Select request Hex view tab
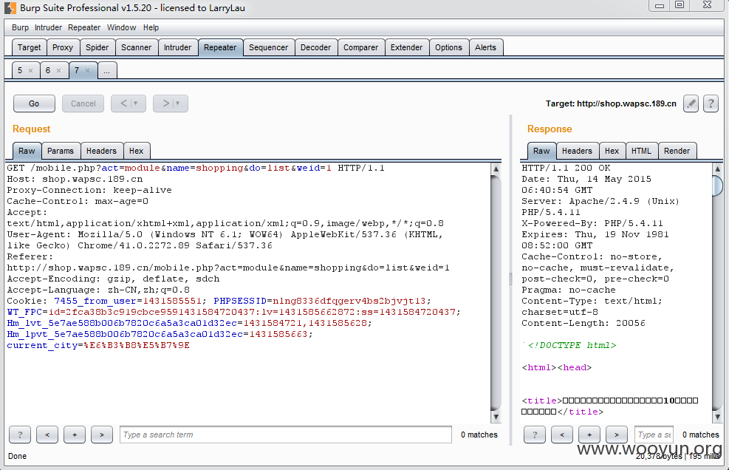Image resolution: width=729 pixels, height=470 pixels. click(136, 151)
